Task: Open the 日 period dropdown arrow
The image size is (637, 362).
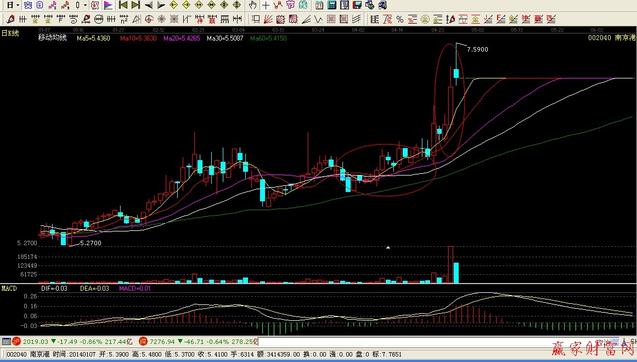Action: (18, 5)
